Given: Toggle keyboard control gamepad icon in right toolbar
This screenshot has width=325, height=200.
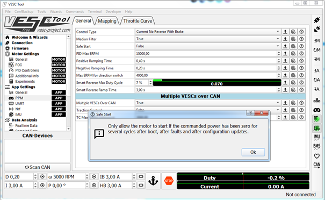Looking at the screenshot, I should coord(317,110).
